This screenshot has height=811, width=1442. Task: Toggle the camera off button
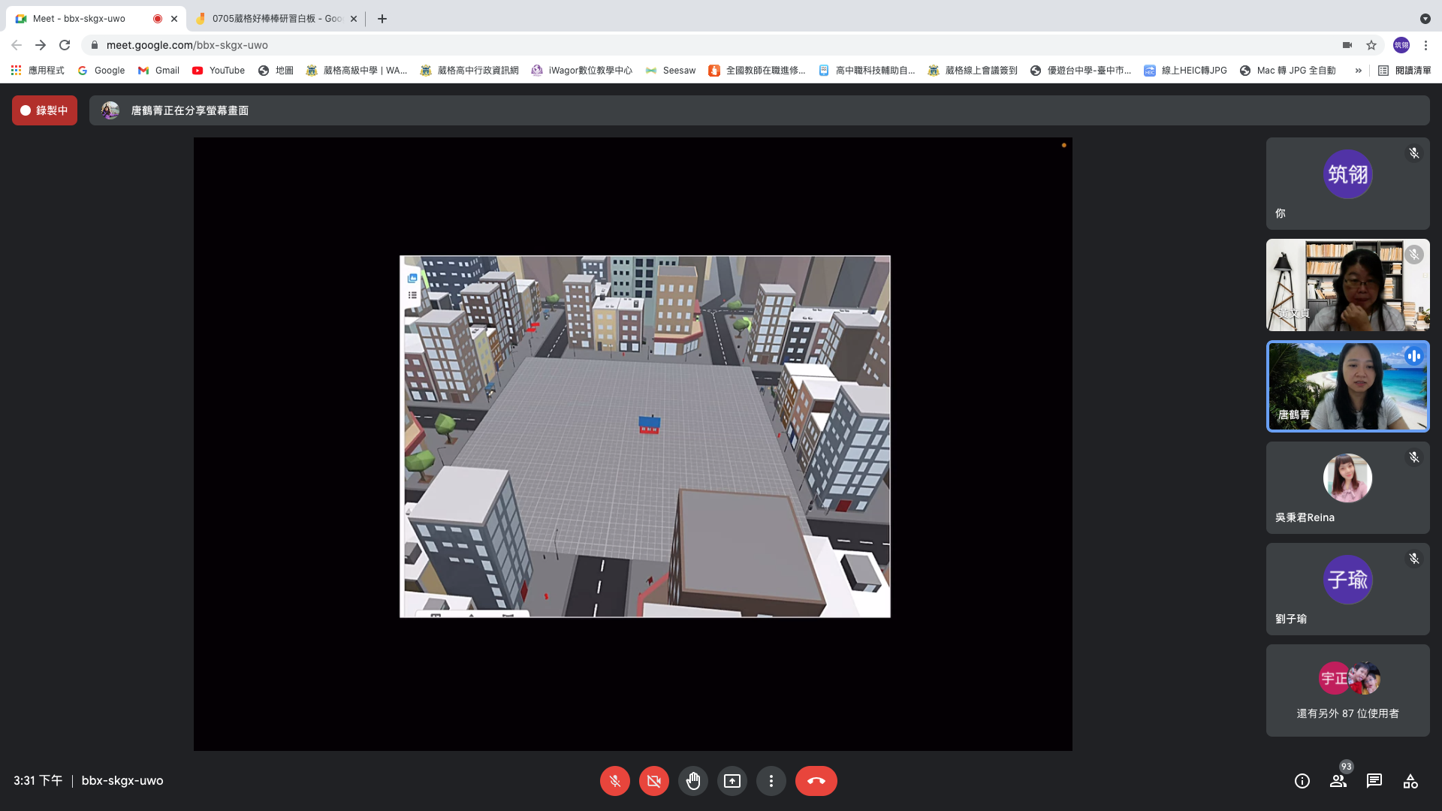pyautogui.click(x=653, y=781)
